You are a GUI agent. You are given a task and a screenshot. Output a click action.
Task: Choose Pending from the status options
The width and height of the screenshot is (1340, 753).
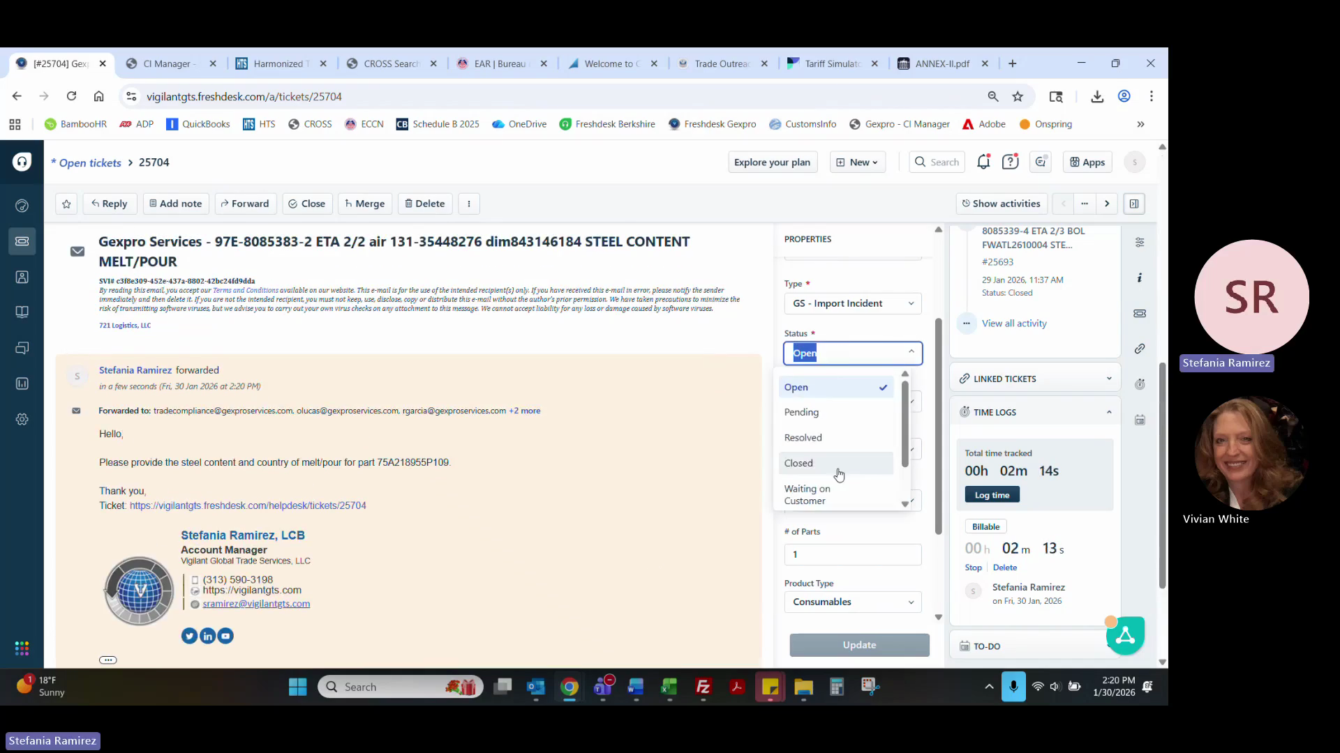801,412
